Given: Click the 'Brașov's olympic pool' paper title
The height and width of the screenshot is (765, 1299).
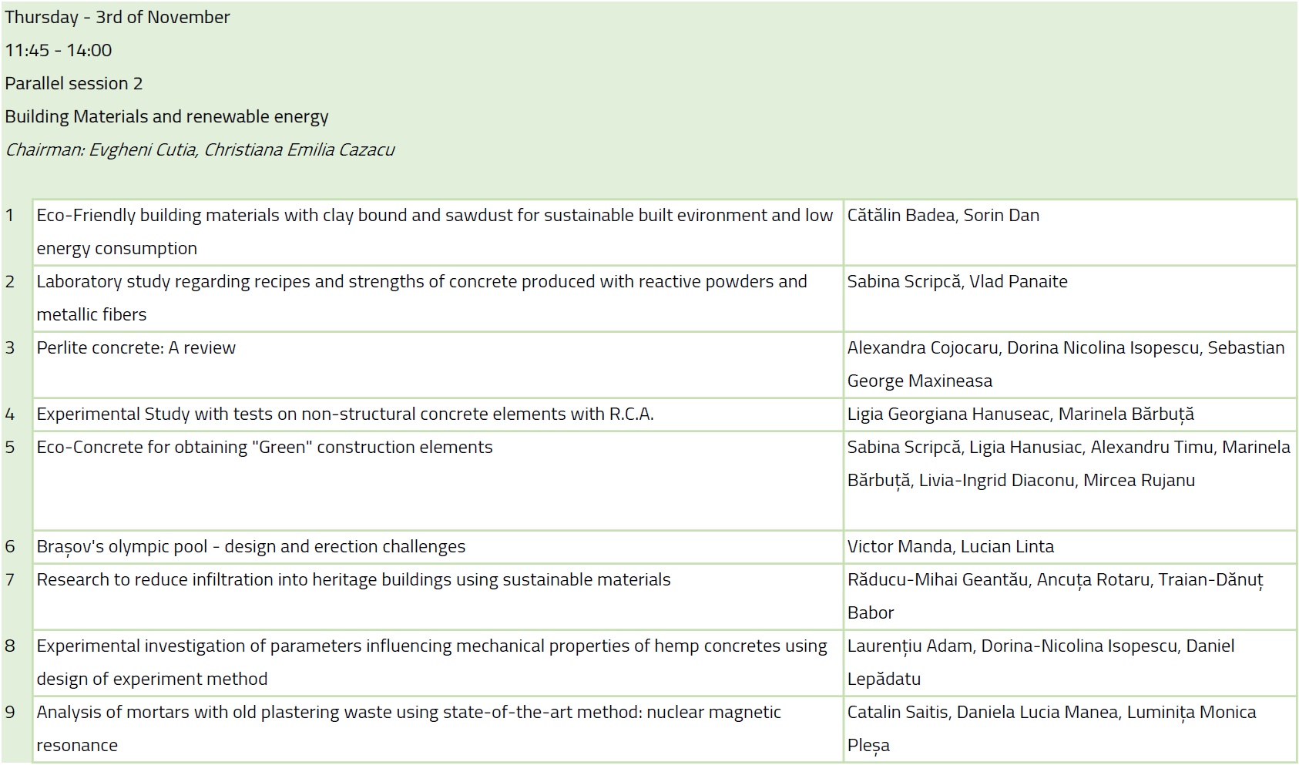Looking at the screenshot, I should pyautogui.click(x=251, y=547).
